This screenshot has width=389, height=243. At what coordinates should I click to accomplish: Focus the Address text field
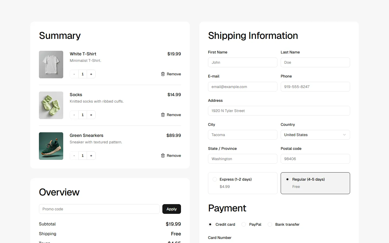(x=279, y=111)
